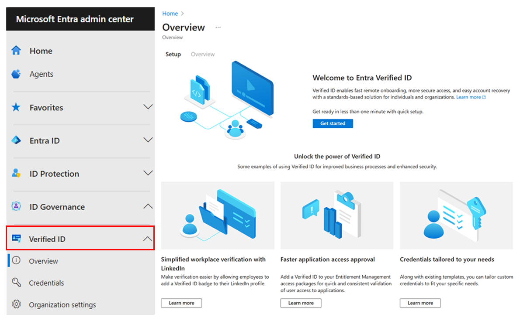
Task: Open ID Protection via its icon
Action: point(16,174)
